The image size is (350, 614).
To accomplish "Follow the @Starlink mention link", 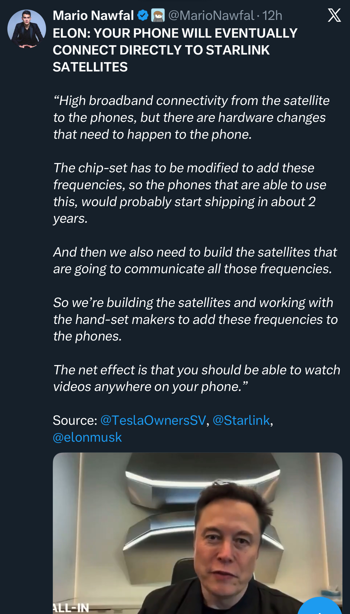I will [241, 420].
